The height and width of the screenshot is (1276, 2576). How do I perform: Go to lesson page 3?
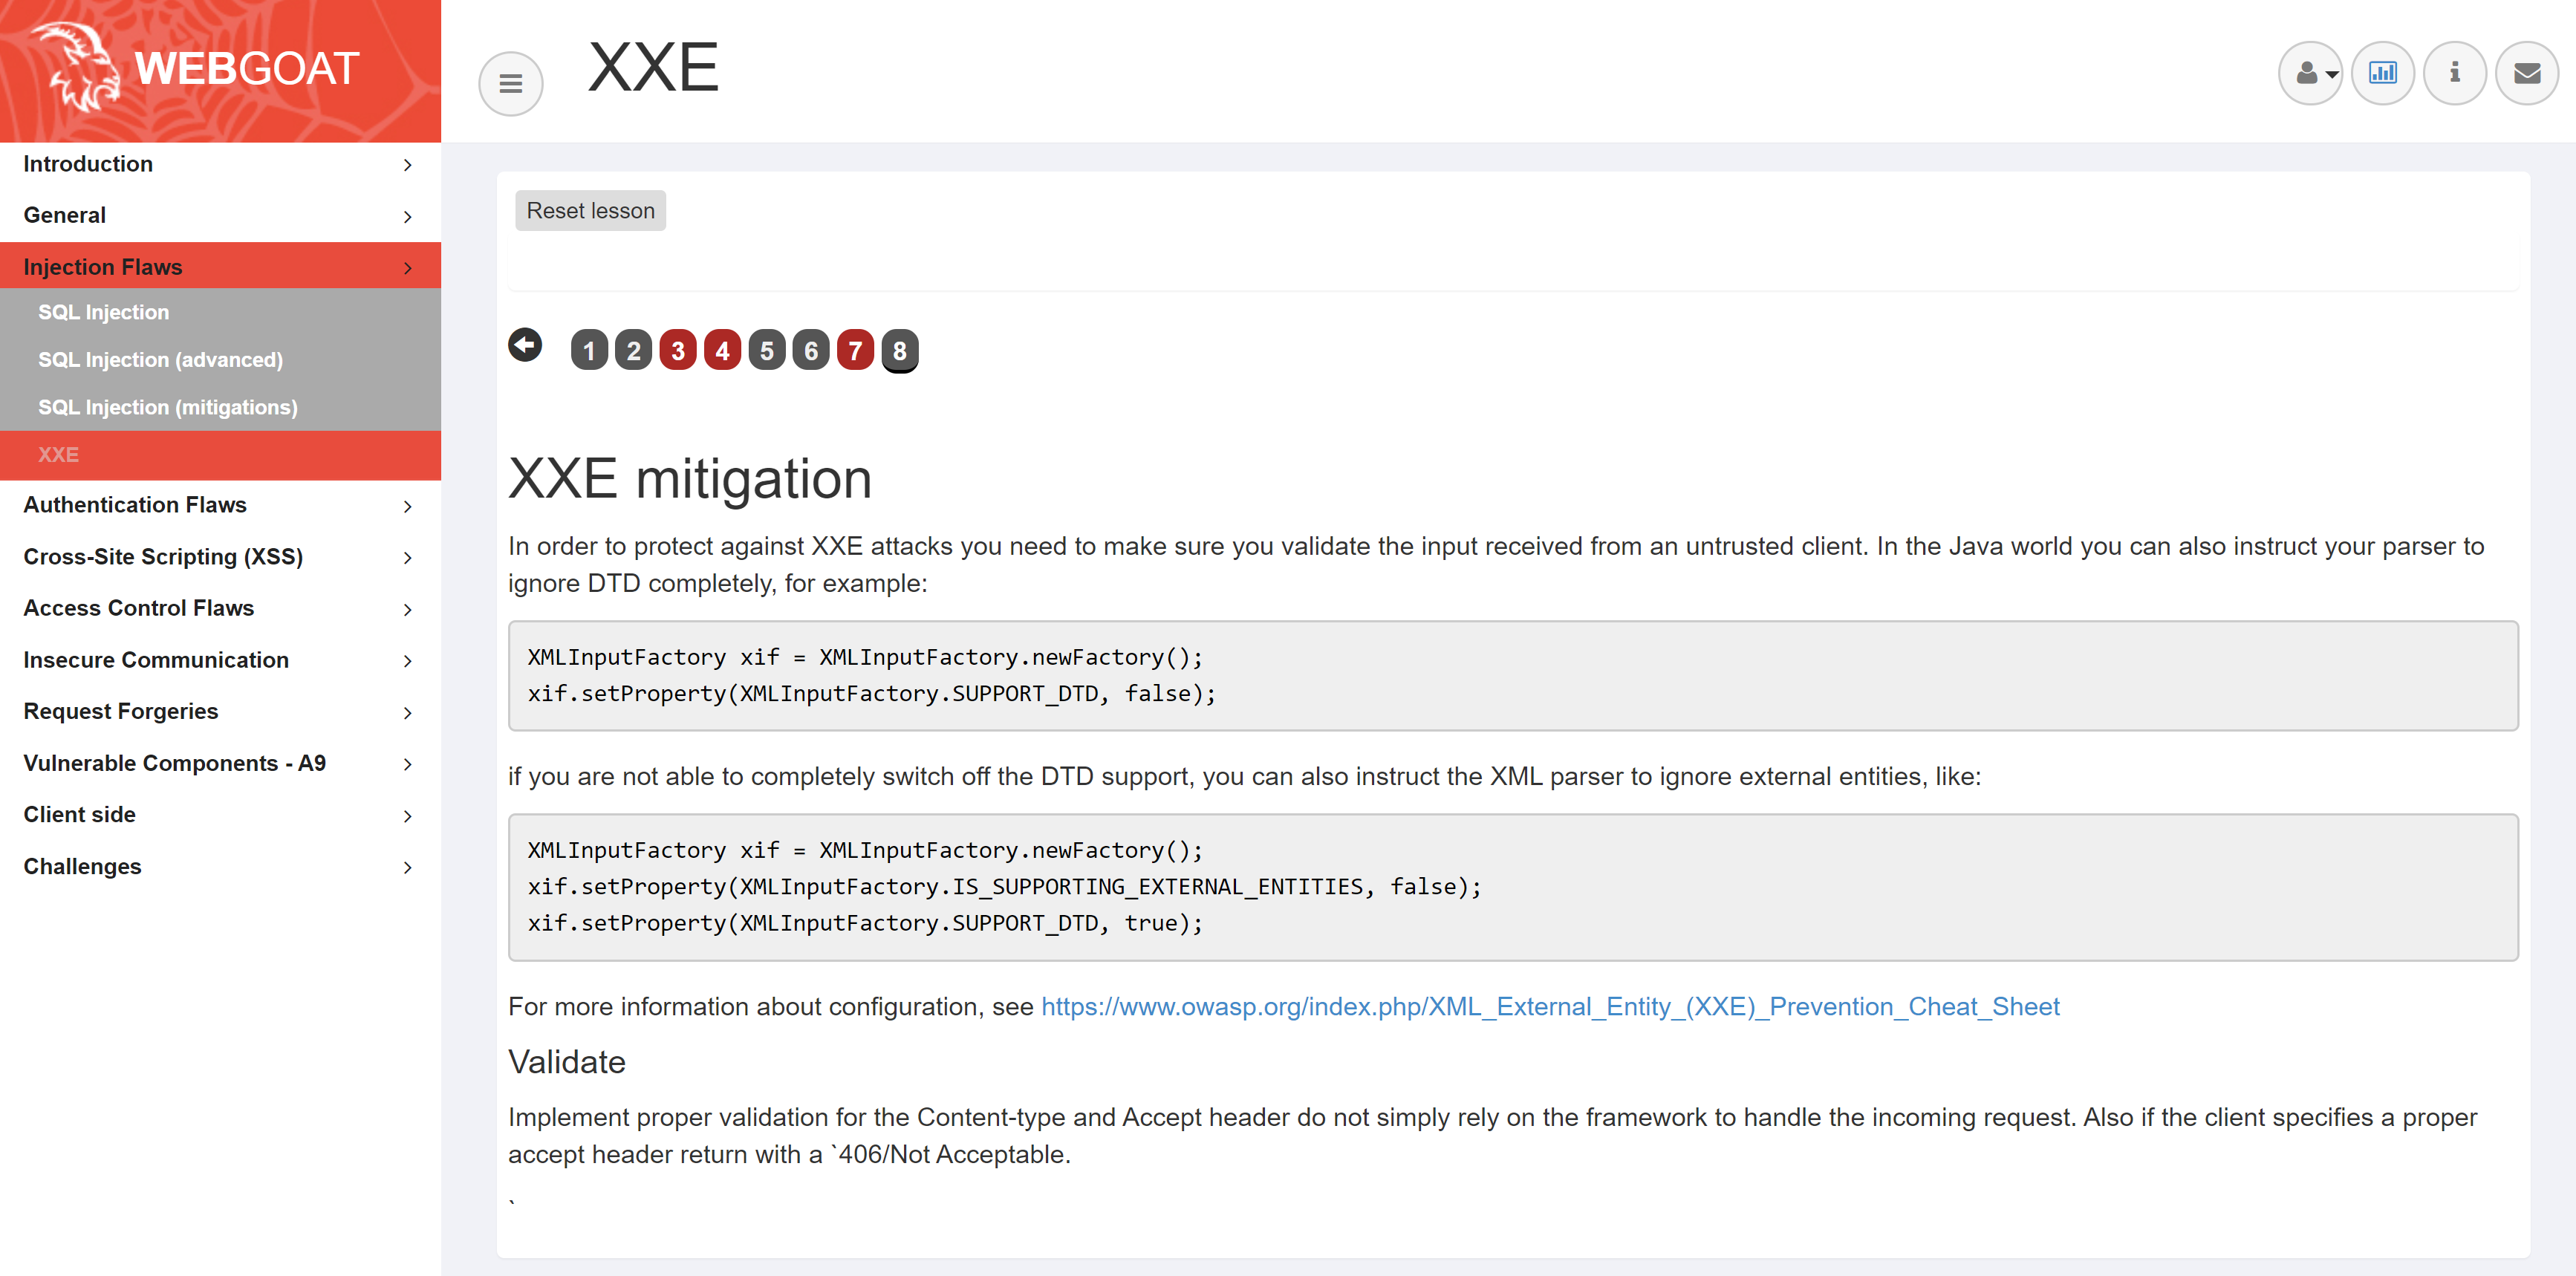click(x=677, y=351)
